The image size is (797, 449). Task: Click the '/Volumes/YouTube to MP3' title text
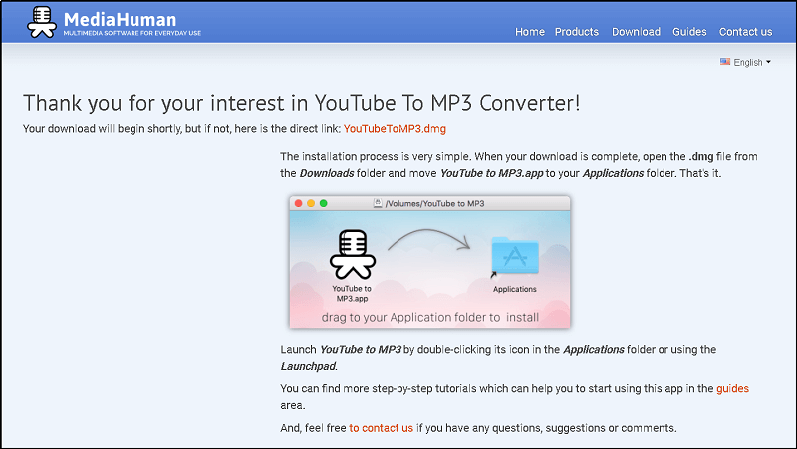[x=435, y=204]
